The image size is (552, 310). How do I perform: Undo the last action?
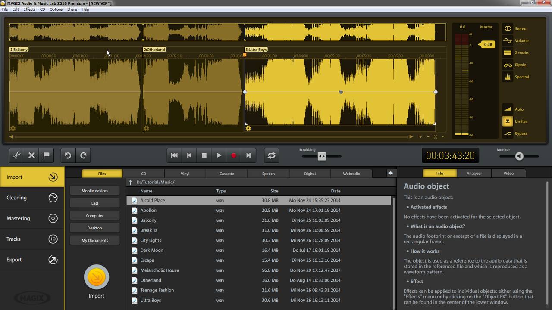(x=68, y=155)
